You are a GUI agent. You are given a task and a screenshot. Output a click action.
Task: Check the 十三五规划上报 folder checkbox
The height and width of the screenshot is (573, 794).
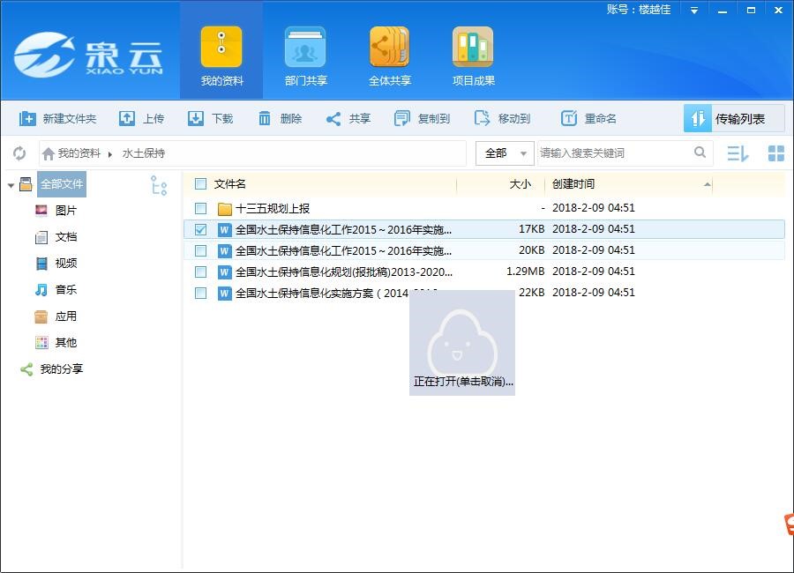(200, 209)
